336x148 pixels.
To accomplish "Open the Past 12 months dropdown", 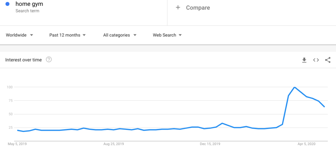I will tap(68, 35).
